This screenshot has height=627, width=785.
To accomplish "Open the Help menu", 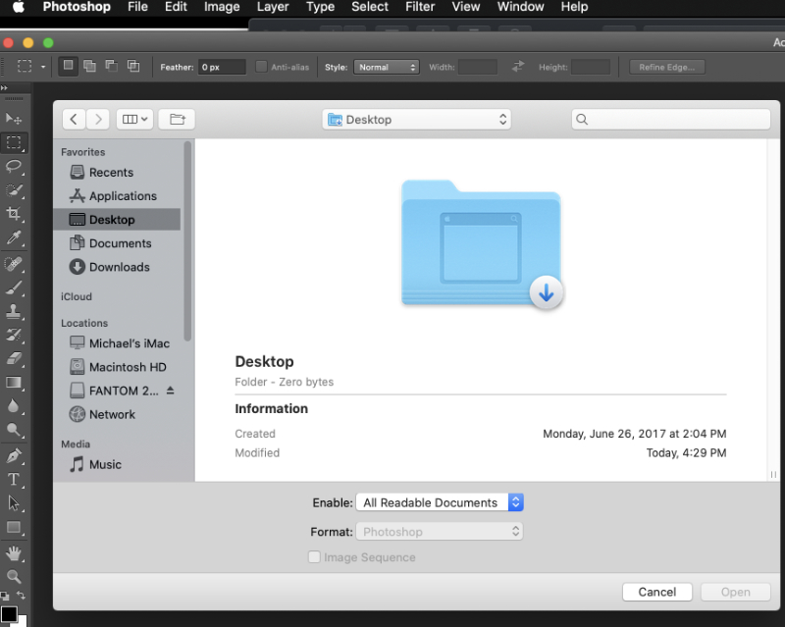I will coord(574,7).
